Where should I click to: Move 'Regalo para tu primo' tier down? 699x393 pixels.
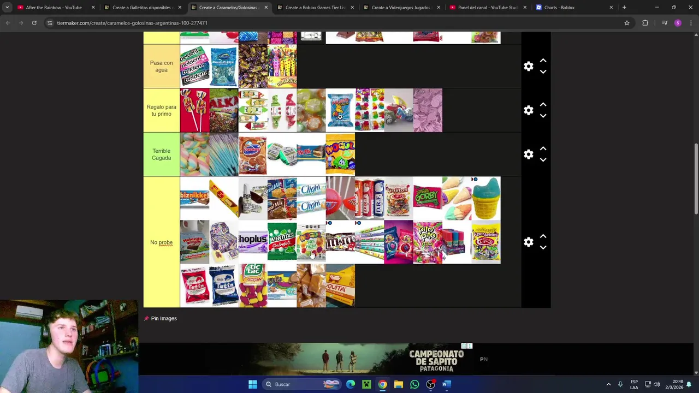pos(543,116)
